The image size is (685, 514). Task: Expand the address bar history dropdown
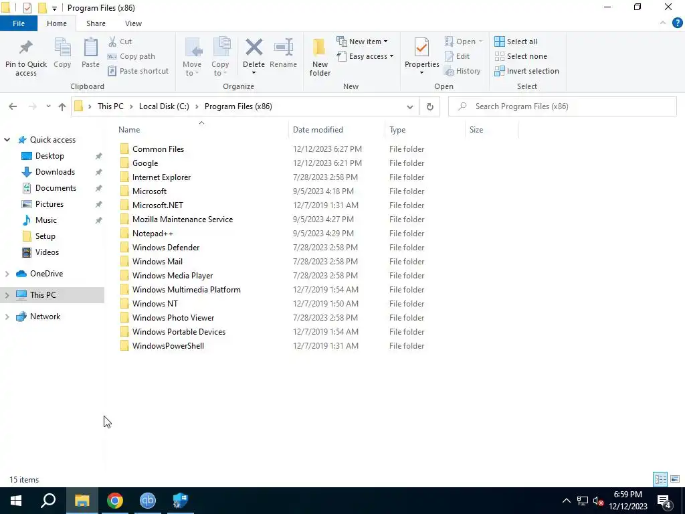(x=410, y=106)
